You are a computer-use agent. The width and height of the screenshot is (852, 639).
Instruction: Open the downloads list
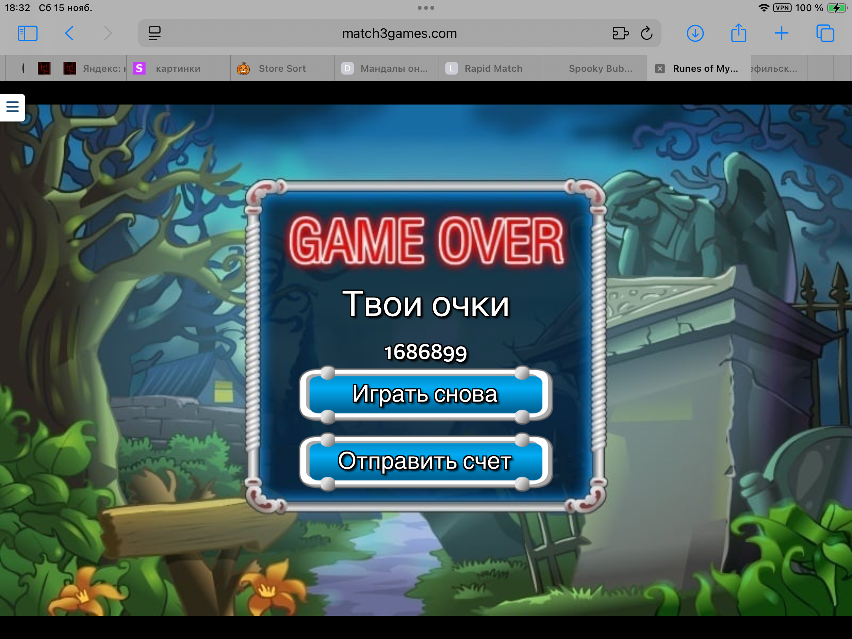[x=695, y=34]
